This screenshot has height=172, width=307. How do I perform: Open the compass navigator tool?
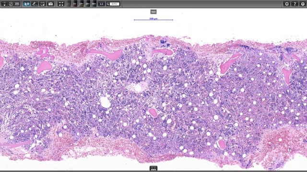click(x=11, y=4)
